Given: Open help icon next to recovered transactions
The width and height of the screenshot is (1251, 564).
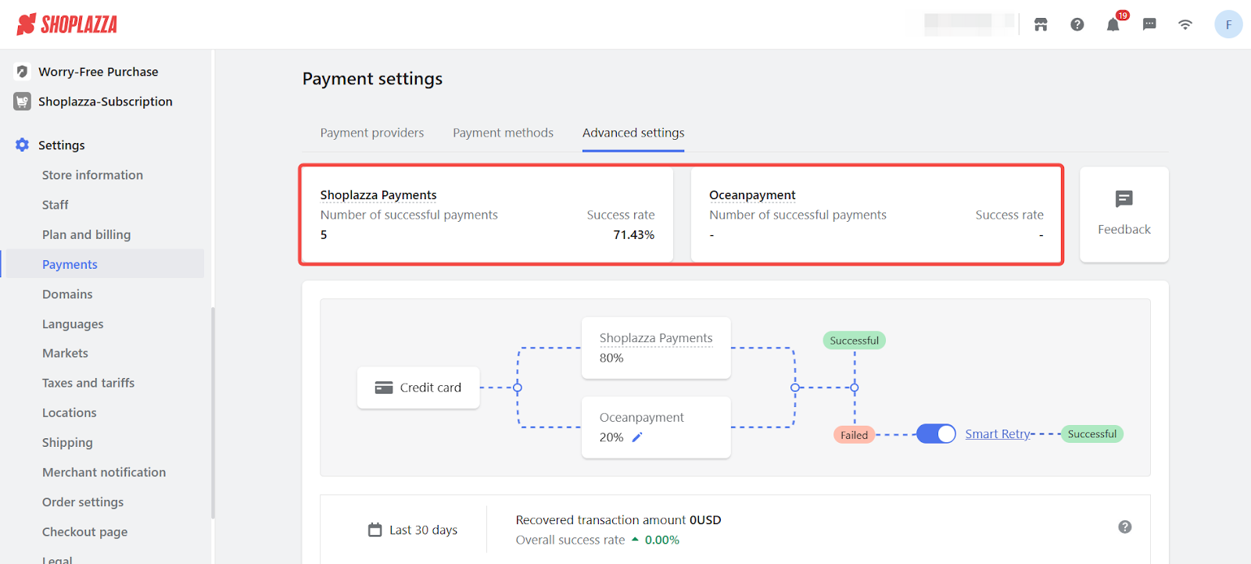Looking at the screenshot, I should pyautogui.click(x=1125, y=527).
